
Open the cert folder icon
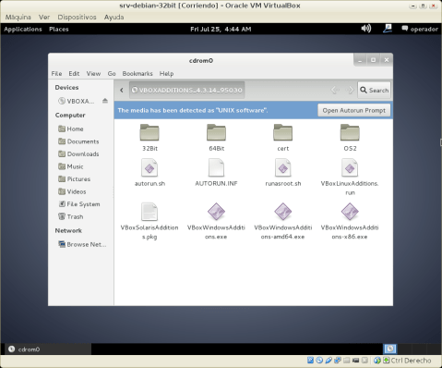point(283,132)
